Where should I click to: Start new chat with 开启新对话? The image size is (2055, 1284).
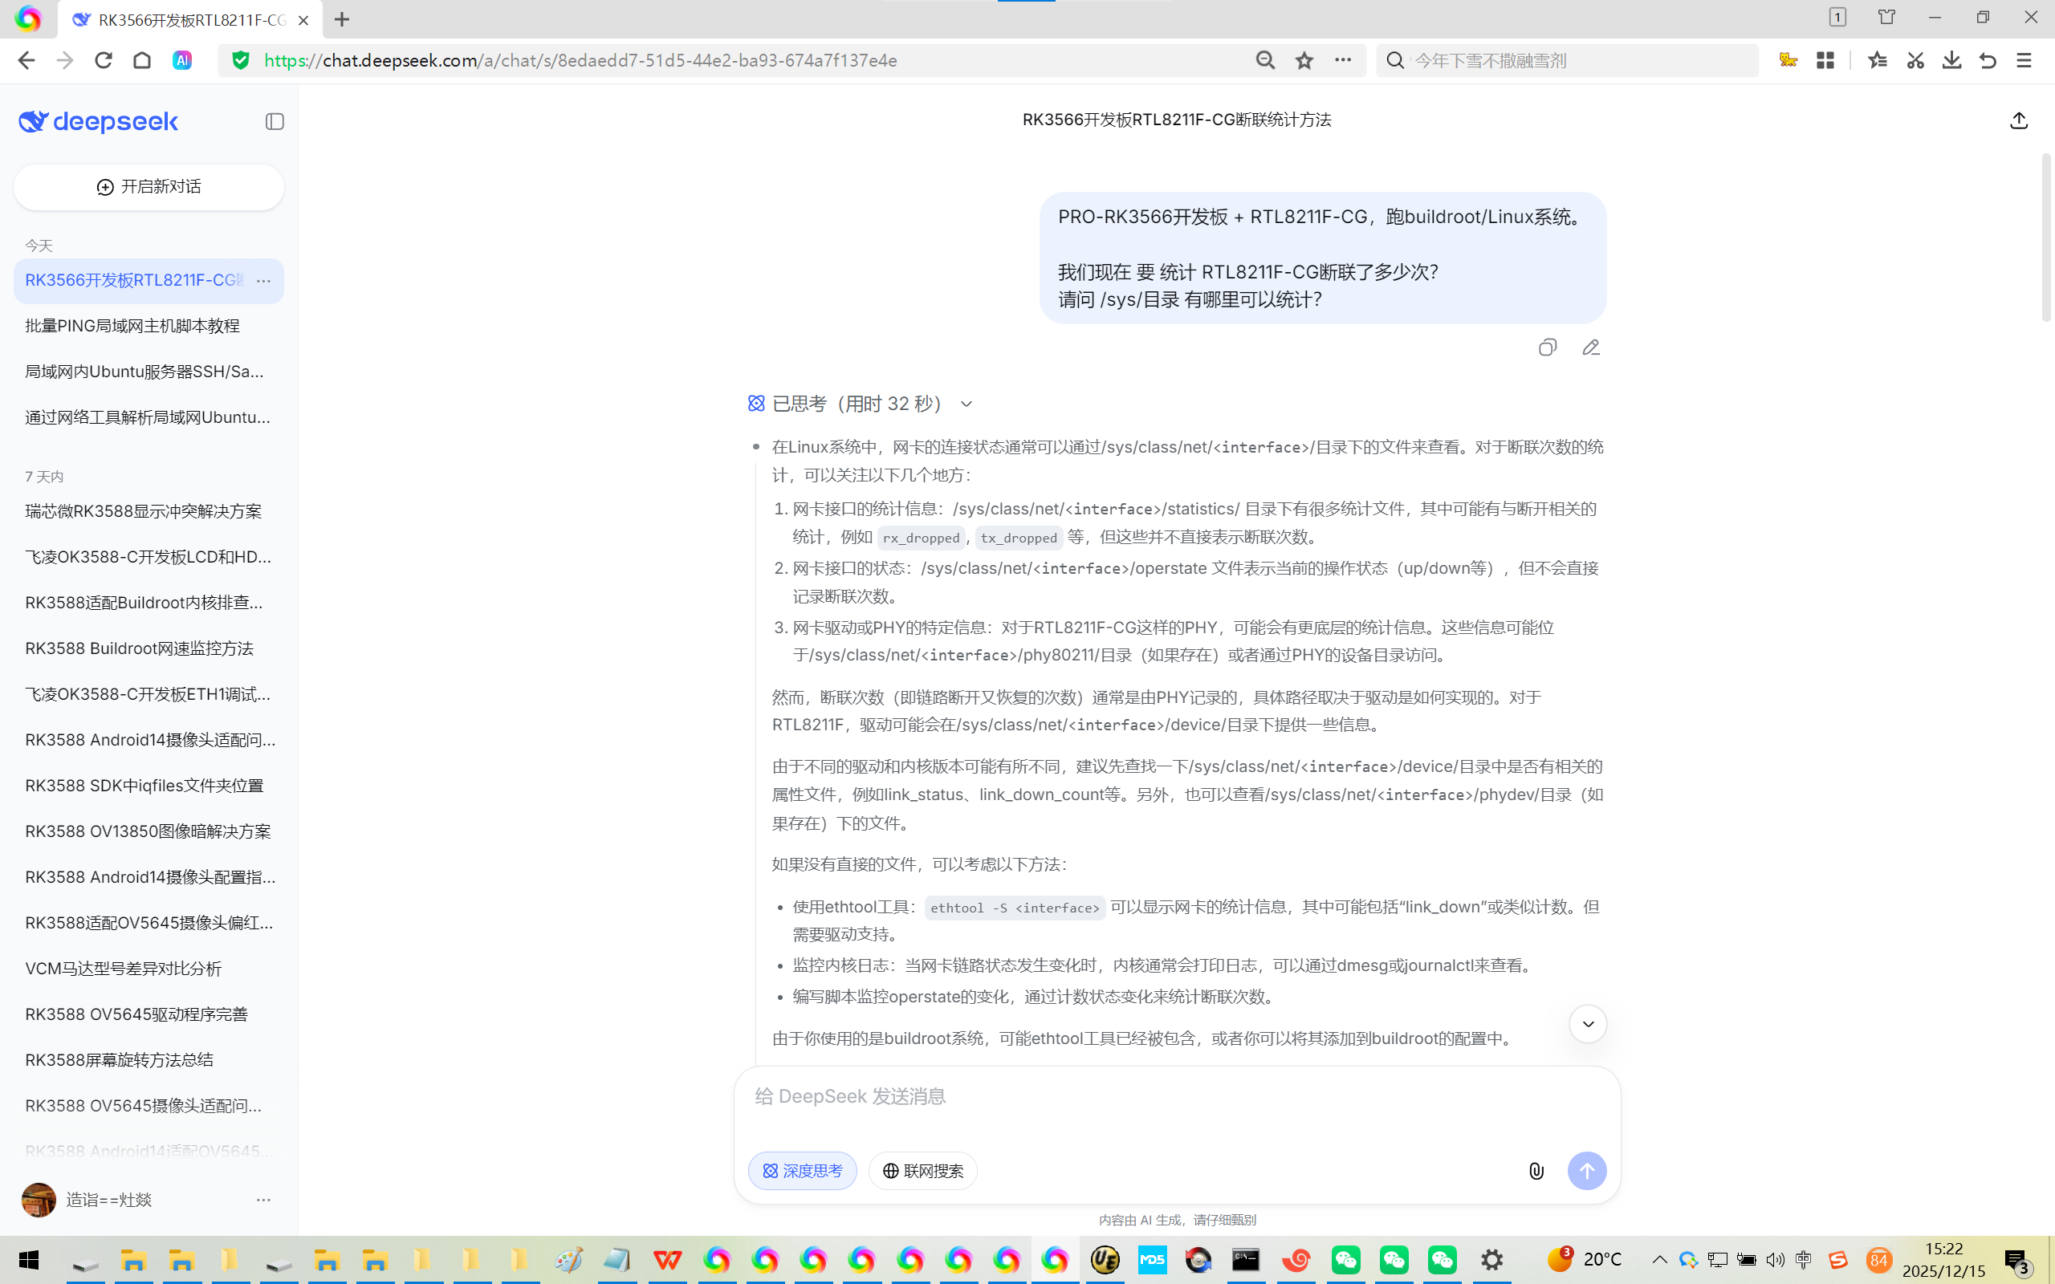(x=149, y=187)
